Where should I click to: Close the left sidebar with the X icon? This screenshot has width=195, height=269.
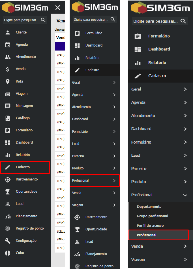58,8
